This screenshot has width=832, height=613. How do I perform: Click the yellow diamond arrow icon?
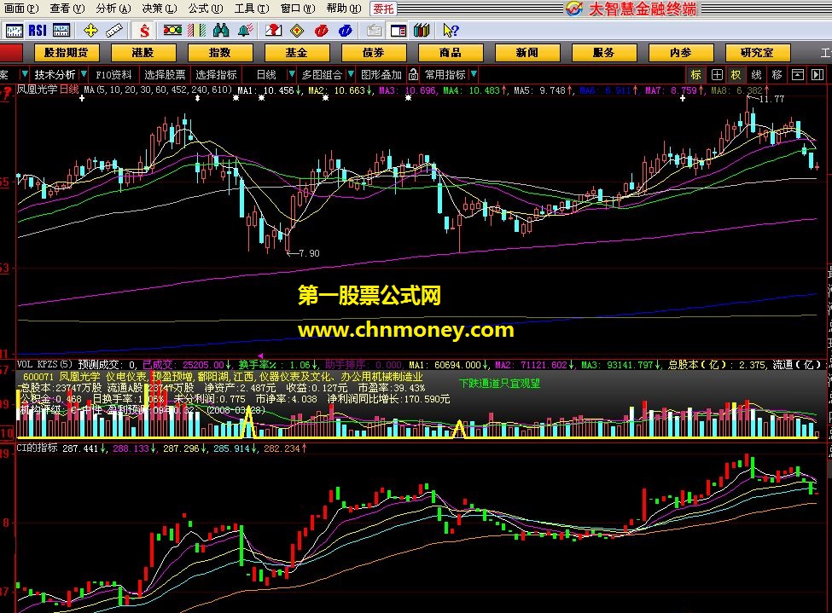[297, 31]
